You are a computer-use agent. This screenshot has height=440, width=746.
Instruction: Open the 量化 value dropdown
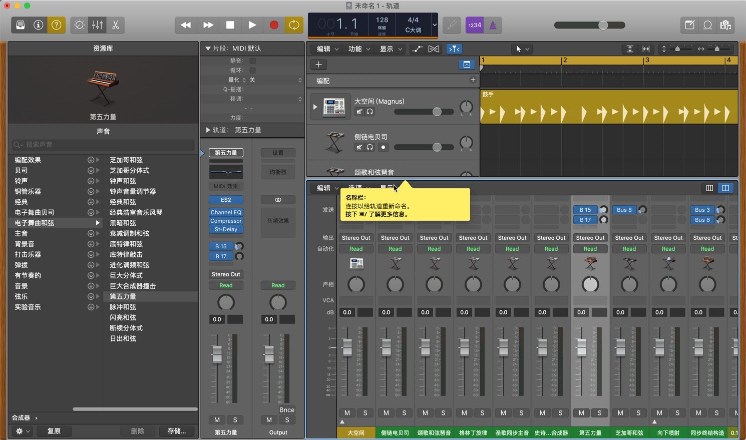pyautogui.click(x=275, y=80)
